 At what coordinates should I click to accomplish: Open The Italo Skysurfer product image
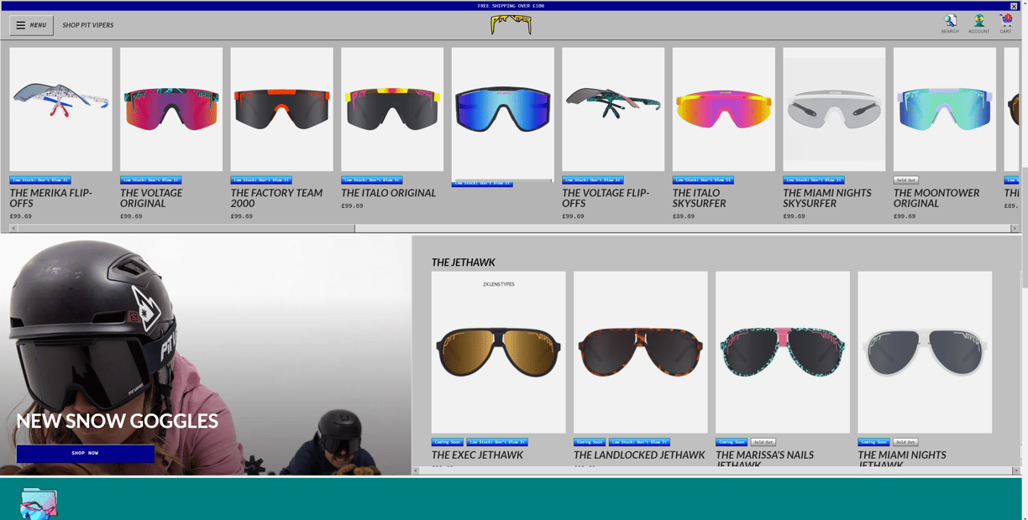click(723, 109)
